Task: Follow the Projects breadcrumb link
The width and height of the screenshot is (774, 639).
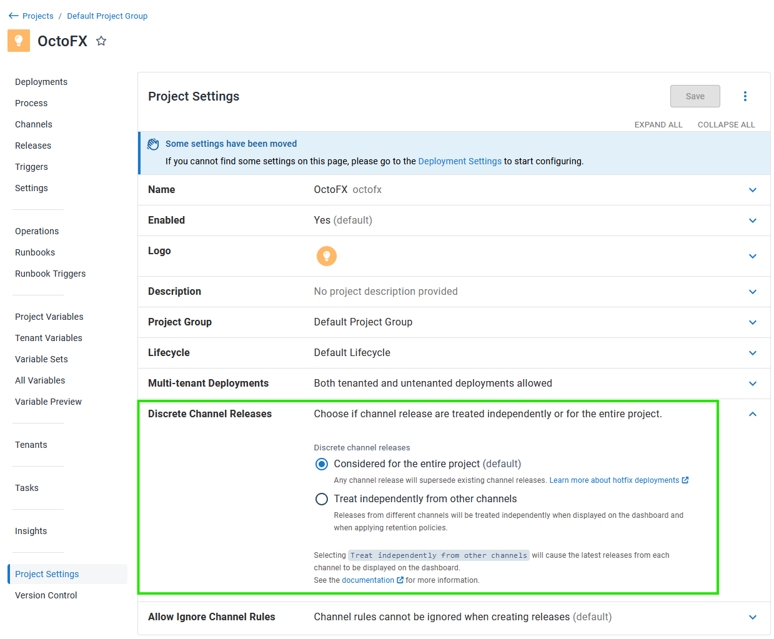Action: (38, 16)
